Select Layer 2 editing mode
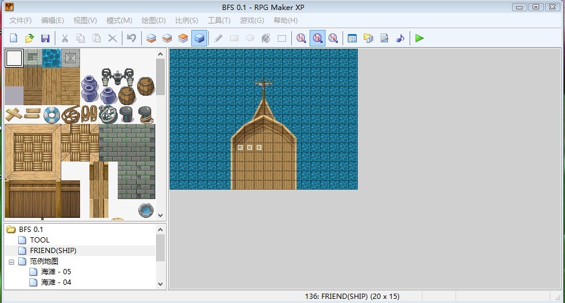Image resolution: width=565 pixels, height=303 pixels. coord(167,38)
